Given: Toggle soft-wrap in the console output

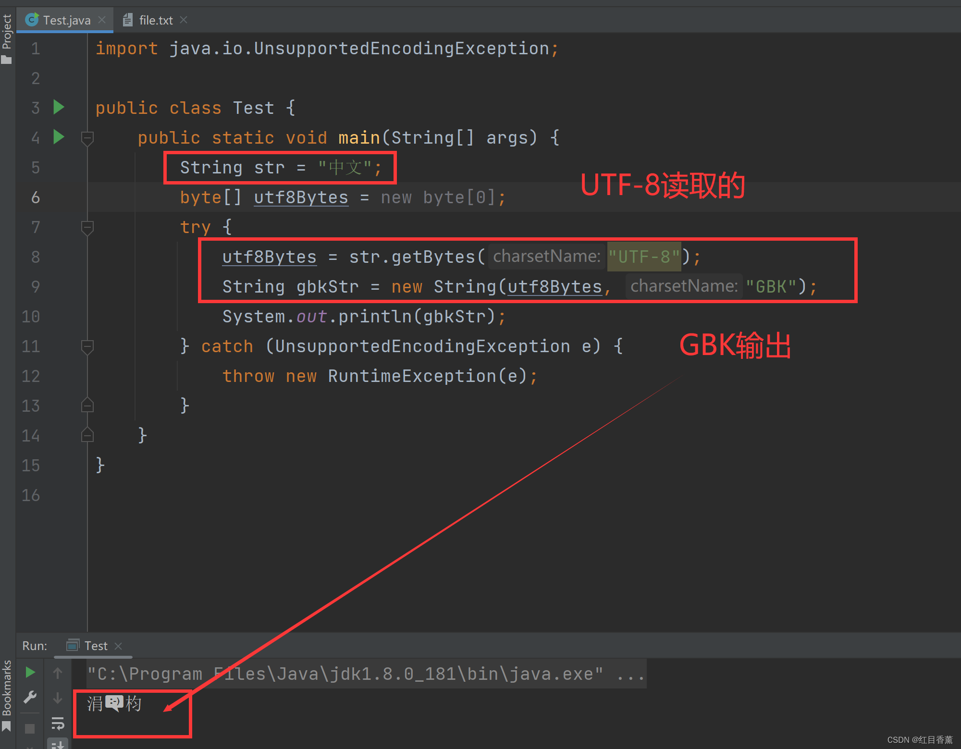Looking at the screenshot, I should pos(58,723).
